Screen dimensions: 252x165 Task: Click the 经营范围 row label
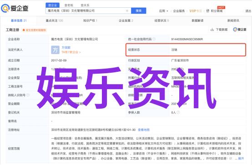(x=14, y=149)
